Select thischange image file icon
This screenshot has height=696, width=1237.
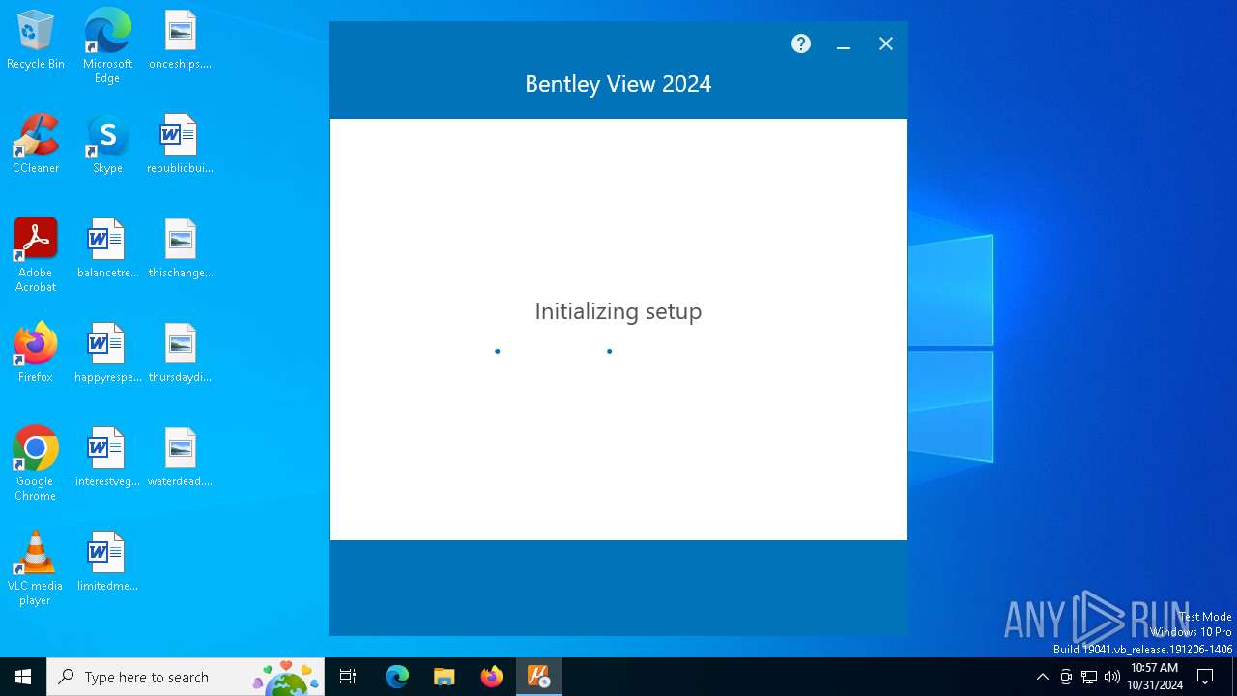(180, 249)
